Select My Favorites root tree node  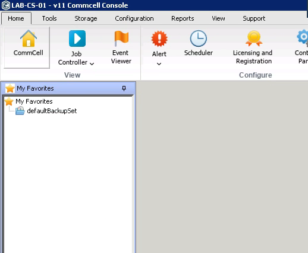click(x=34, y=101)
